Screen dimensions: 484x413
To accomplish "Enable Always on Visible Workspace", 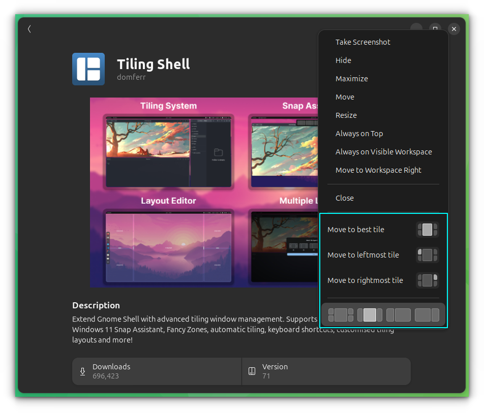I will pos(383,152).
